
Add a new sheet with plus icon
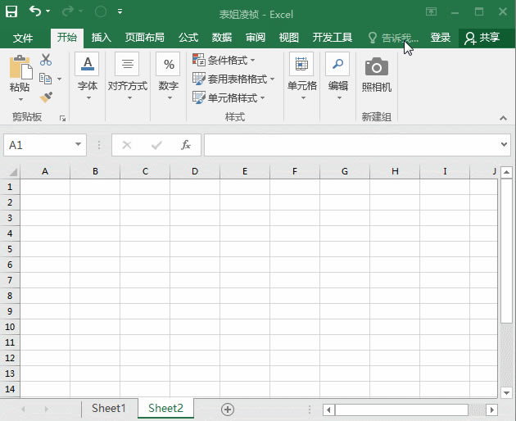(x=228, y=409)
